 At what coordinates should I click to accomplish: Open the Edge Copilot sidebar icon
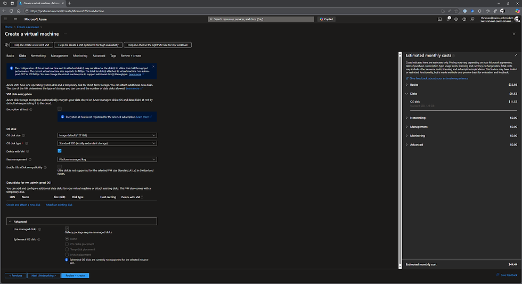pyautogui.click(x=517, y=11)
